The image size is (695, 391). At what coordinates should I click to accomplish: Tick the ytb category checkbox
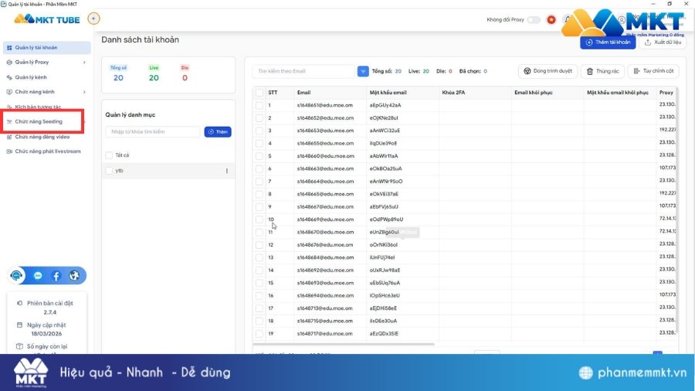click(x=109, y=171)
